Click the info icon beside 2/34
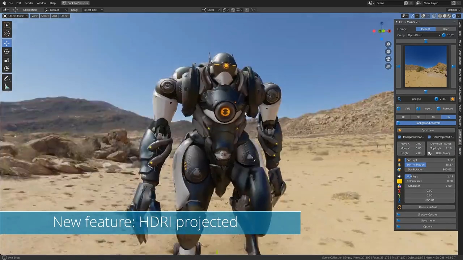 pos(437,99)
